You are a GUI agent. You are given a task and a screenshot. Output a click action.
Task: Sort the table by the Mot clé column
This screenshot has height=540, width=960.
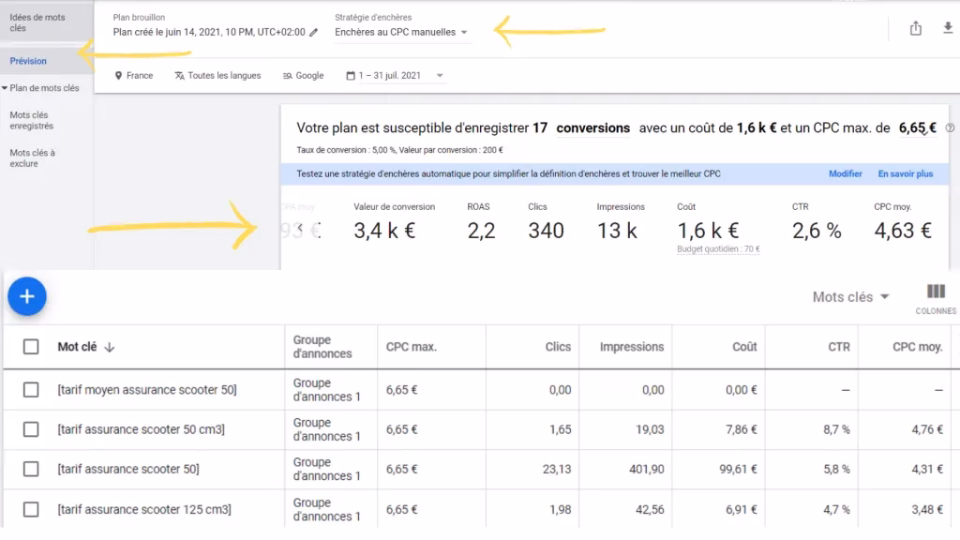click(x=82, y=346)
